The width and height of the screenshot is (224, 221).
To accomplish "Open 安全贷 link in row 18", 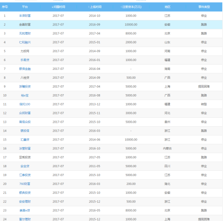I will coord(25,166).
